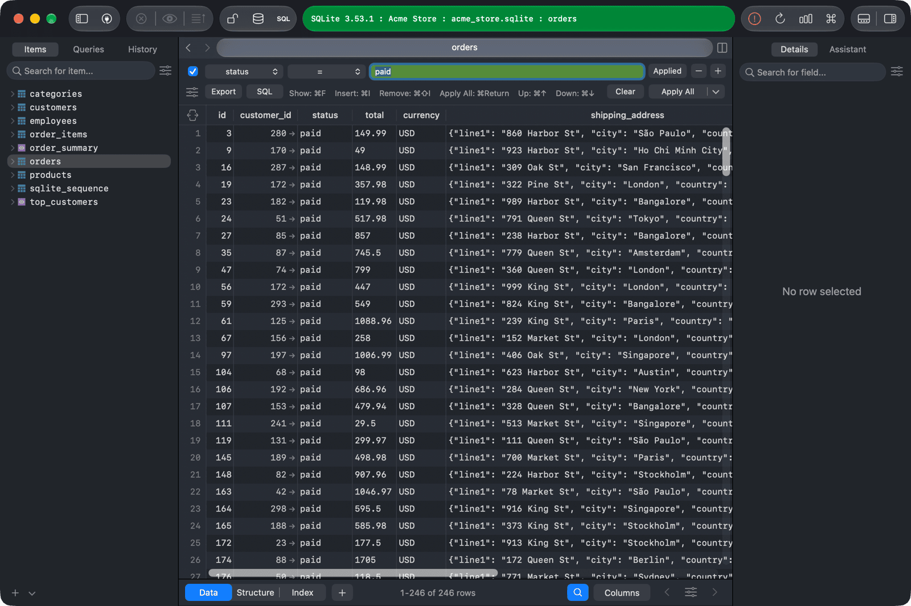Screen dimensions: 911x606
Task: Click the red warning alert icon
Action: coord(754,19)
